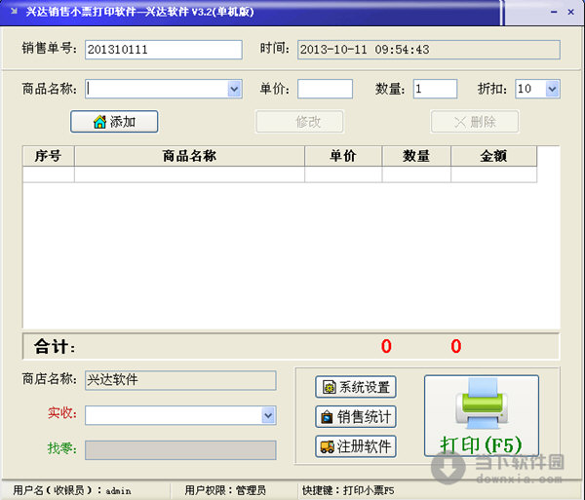
Task: Click the 时间 timestamp field
Action: pyautogui.click(x=429, y=50)
